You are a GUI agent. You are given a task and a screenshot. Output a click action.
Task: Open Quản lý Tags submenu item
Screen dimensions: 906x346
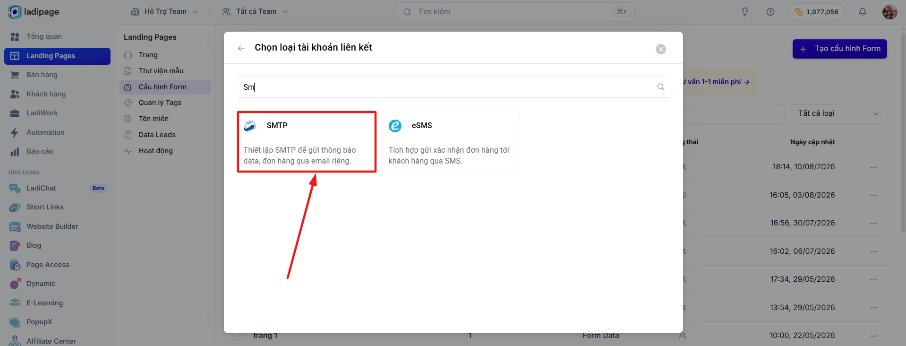click(165, 103)
